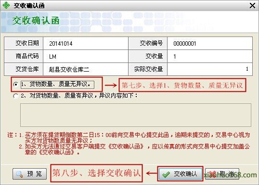Image resolution: width=259 pixels, height=185 pixels.
Task: Click inside the 异议内容 objection text area
Action: click(136, 115)
